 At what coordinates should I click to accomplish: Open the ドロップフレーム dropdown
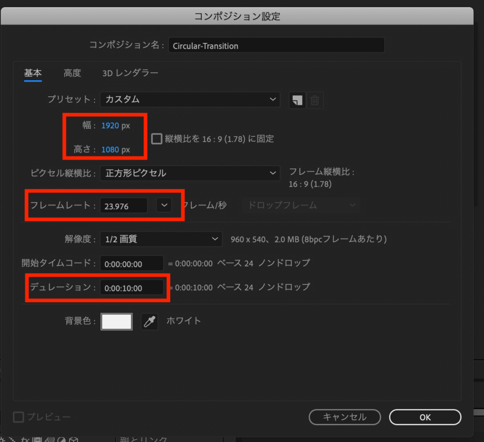pyautogui.click(x=302, y=205)
